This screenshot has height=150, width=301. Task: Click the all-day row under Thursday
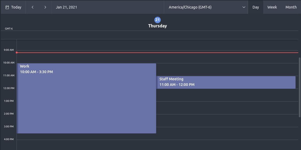pos(157,35)
